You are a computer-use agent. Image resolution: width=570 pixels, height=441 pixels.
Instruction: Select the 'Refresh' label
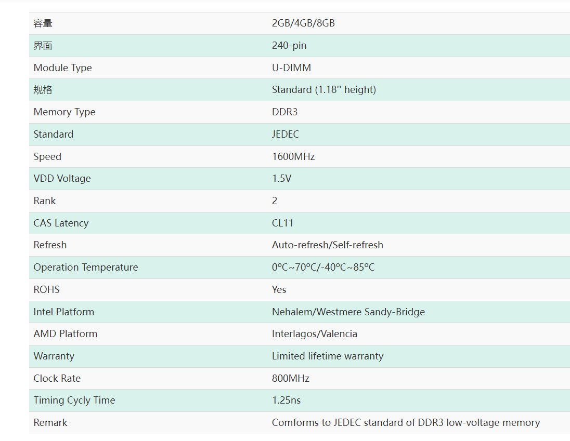pos(50,245)
